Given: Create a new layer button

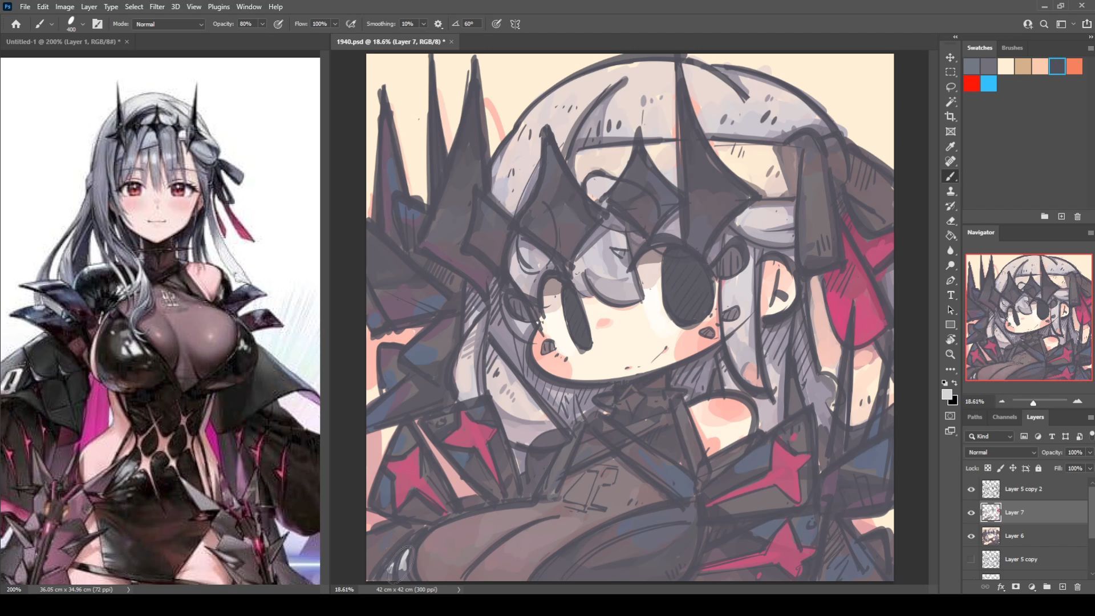Looking at the screenshot, I should tap(1062, 587).
